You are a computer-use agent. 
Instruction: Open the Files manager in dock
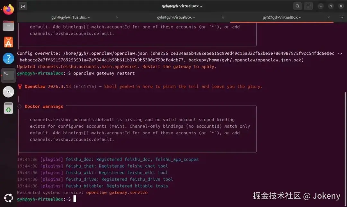point(8,26)
